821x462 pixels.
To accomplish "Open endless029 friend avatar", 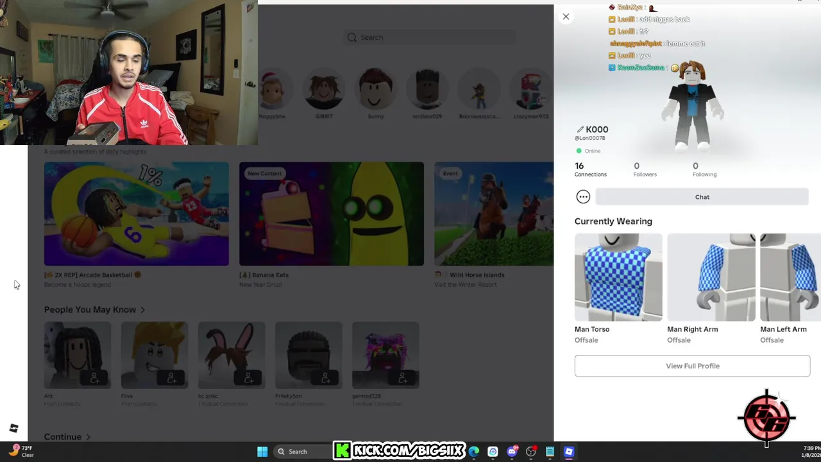I will [x=427, y=89].
